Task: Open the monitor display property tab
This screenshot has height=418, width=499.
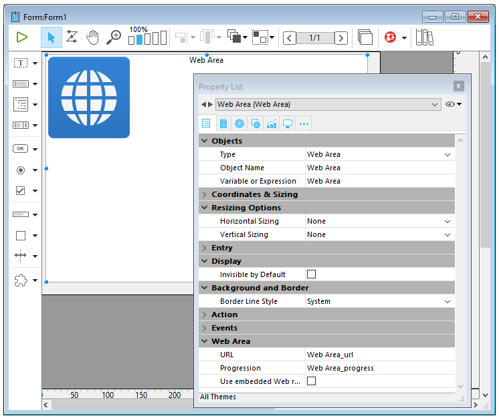Action: point(288,124)
